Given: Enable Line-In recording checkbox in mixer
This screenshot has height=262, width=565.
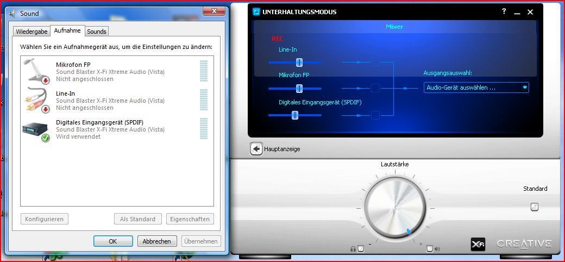Looking at the screenshot, I should pyautogui.click(x=375, y=62).
